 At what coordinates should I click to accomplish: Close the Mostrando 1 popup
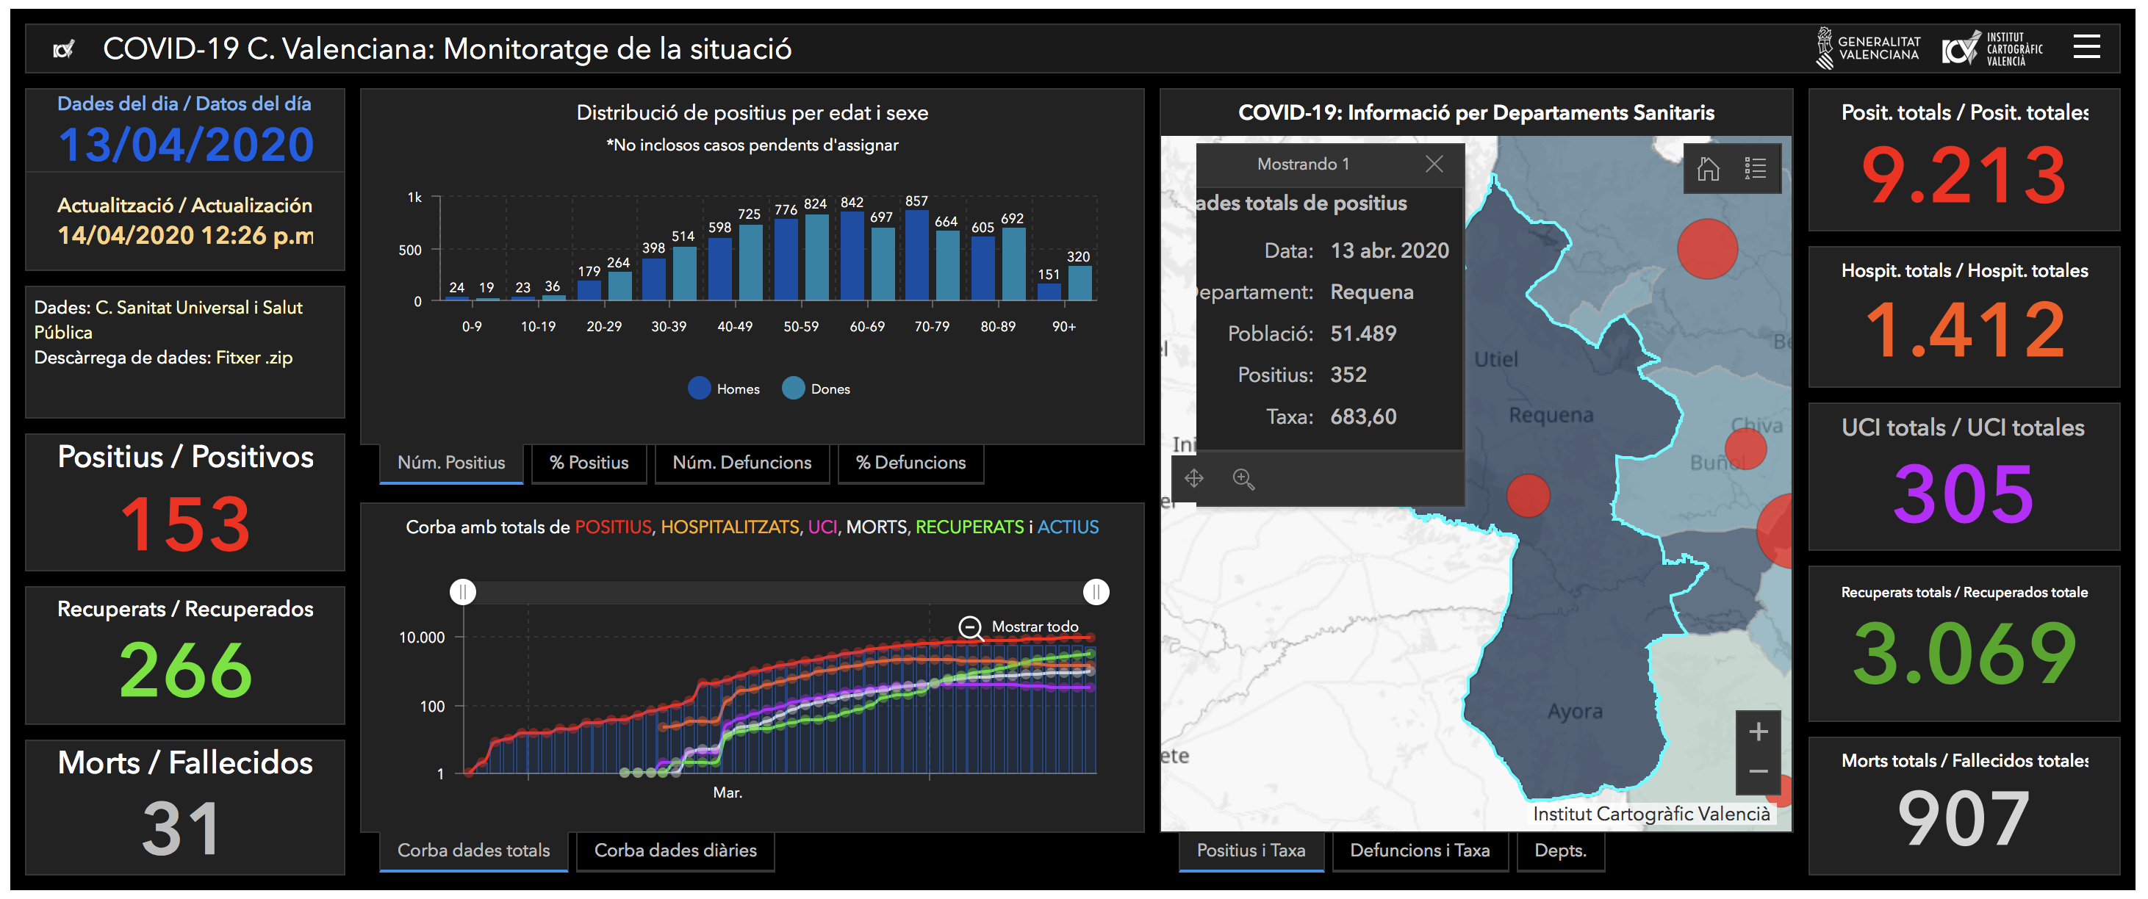click(1434, 164)
